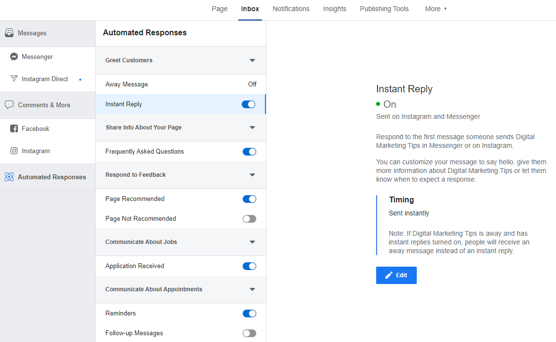The width and height of the screenshot is (556, 342).
Task: Expand the Communicate About Jobs section
Action: [x=252, y=242]
